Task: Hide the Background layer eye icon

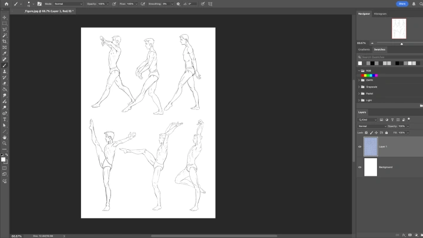Action: coord(360,167)
